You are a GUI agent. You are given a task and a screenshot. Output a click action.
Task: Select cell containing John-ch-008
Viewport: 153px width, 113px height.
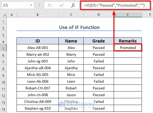click(x=38, y=95)
